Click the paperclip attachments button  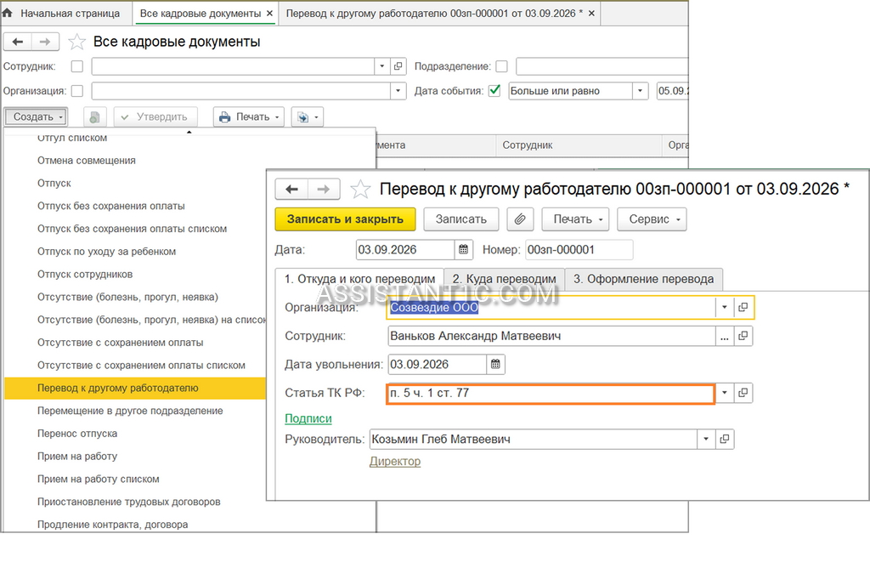coord(520,219)
